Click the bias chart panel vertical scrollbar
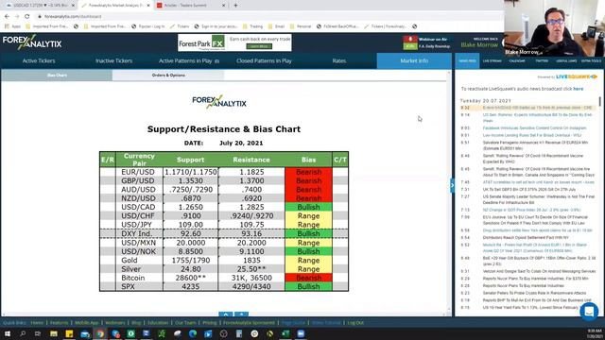The image size is (605, 340). pos(449,193)
